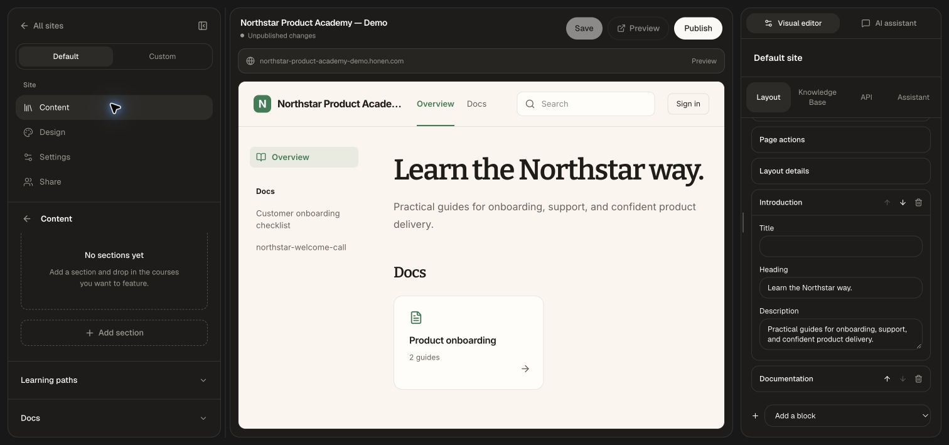Open Customer onboarding checklist link

[298, 219]
